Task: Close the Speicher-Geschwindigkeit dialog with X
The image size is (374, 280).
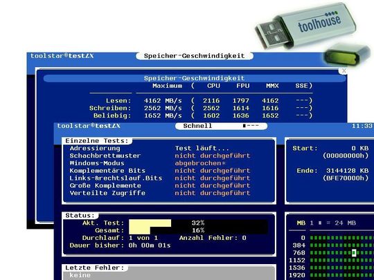Action: 344,71
